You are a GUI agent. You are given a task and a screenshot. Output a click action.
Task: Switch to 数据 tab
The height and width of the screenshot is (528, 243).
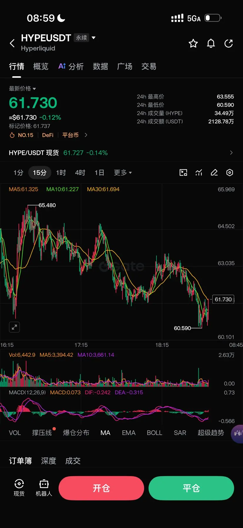(100, 67)
